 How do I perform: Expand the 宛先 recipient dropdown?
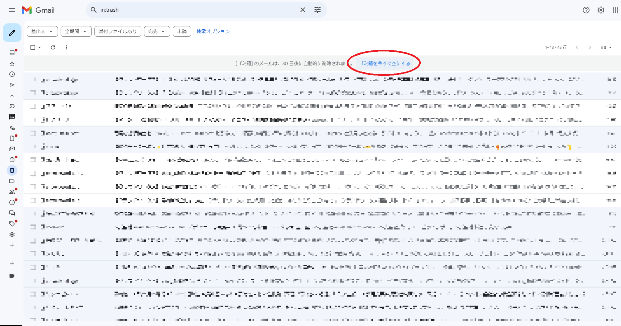coord(157,31)
